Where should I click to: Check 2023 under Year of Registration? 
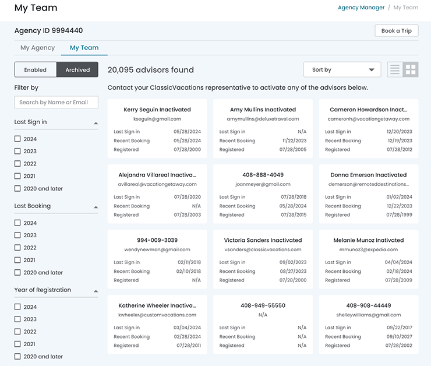[17, 319]
